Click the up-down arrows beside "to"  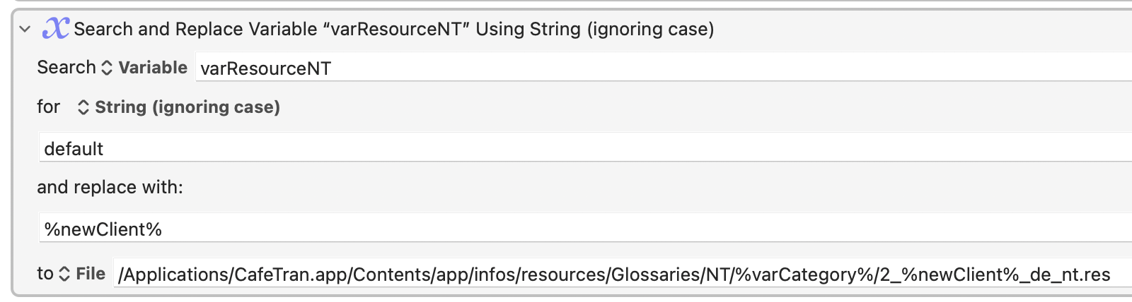[64, 274]
